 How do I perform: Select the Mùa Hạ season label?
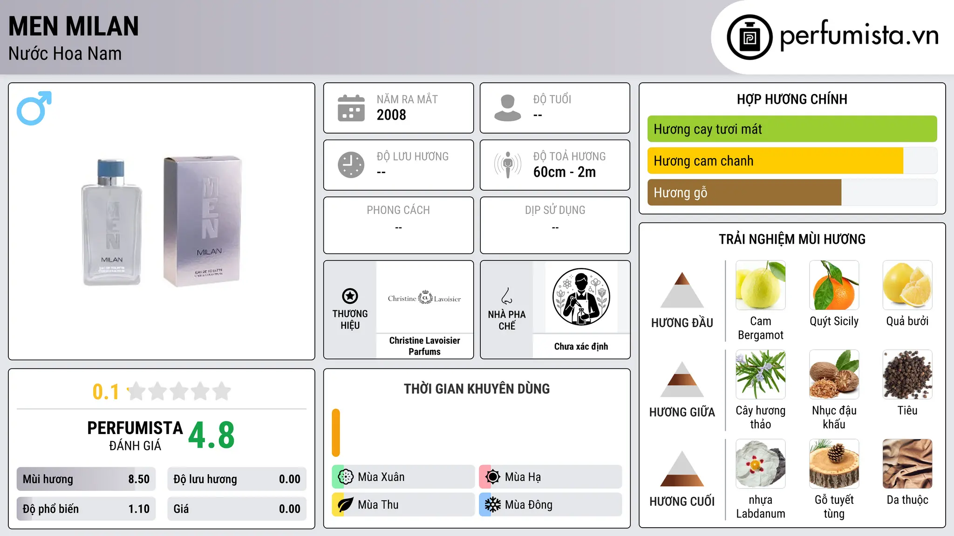tap(523, 477)
